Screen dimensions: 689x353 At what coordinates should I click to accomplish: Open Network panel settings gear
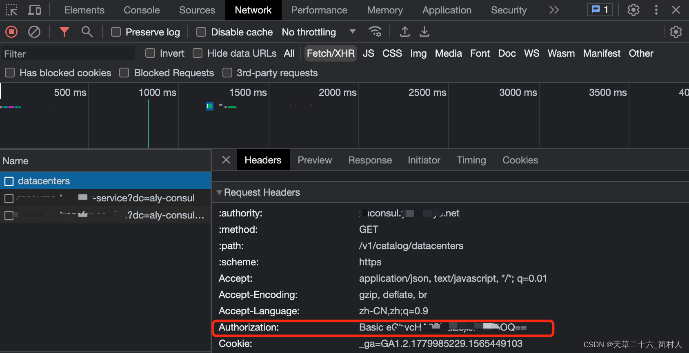coord(676,31)
